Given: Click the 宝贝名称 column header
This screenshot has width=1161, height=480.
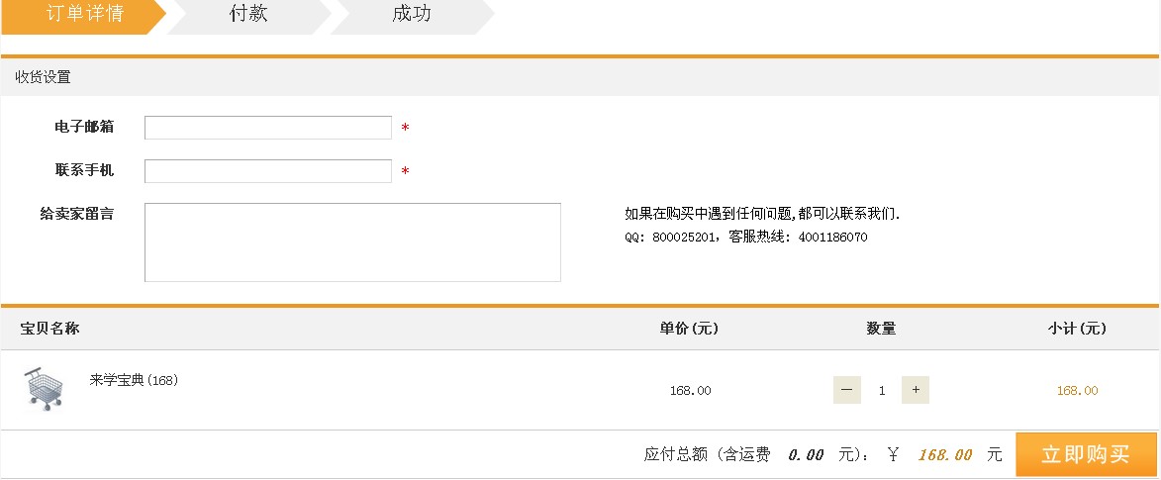Looking at the screenshot, I should (x=49, y=329).
